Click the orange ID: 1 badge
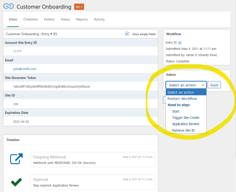 coord(79,7)
